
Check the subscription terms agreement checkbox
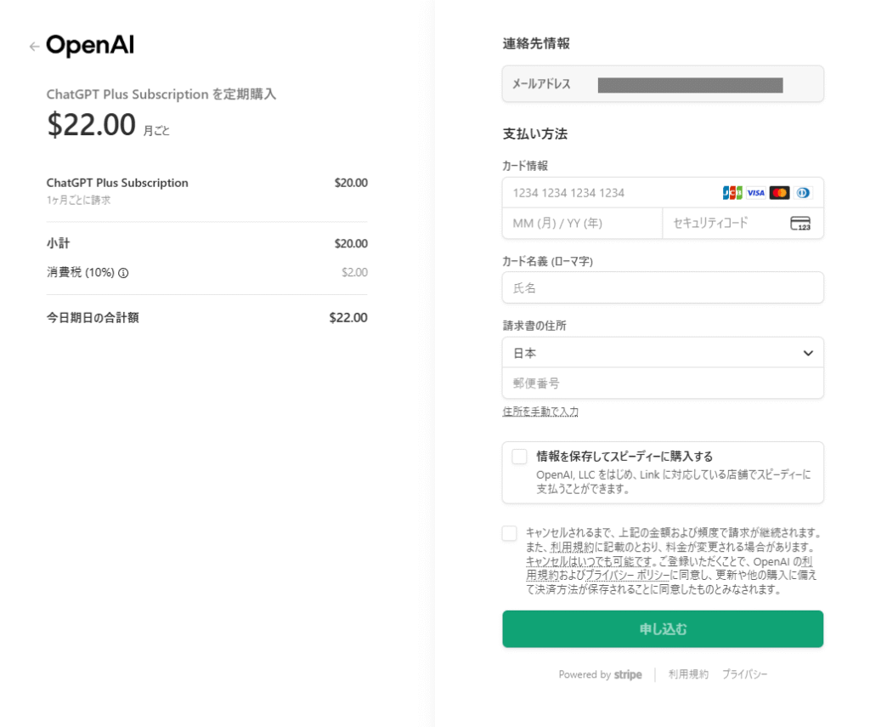click(x=510, y=533)
